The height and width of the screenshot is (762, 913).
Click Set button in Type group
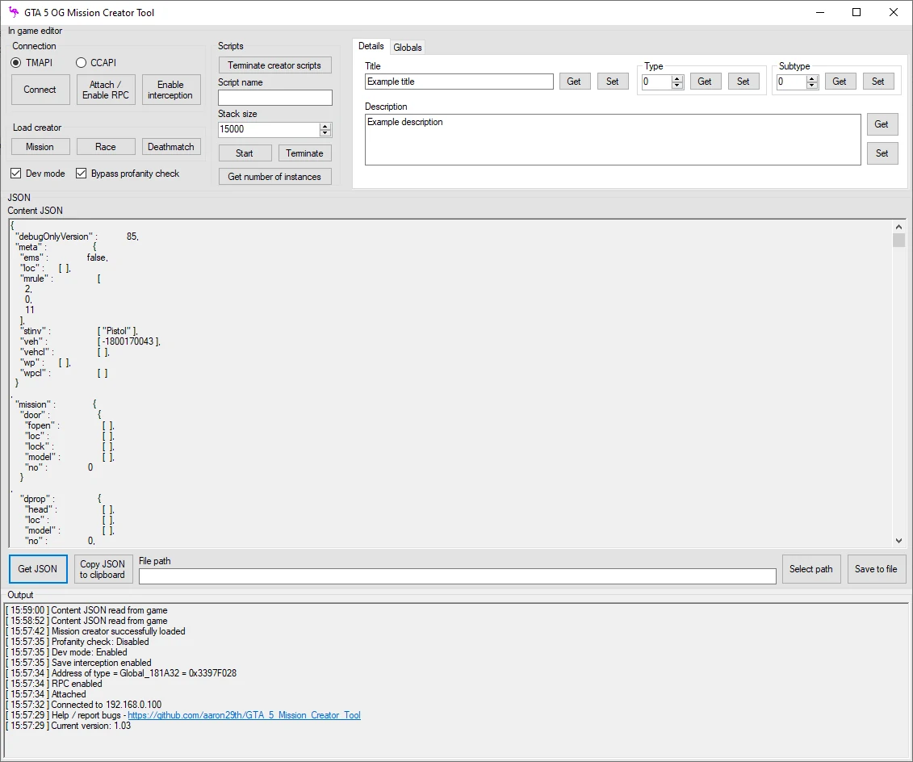tap(743, 82)
